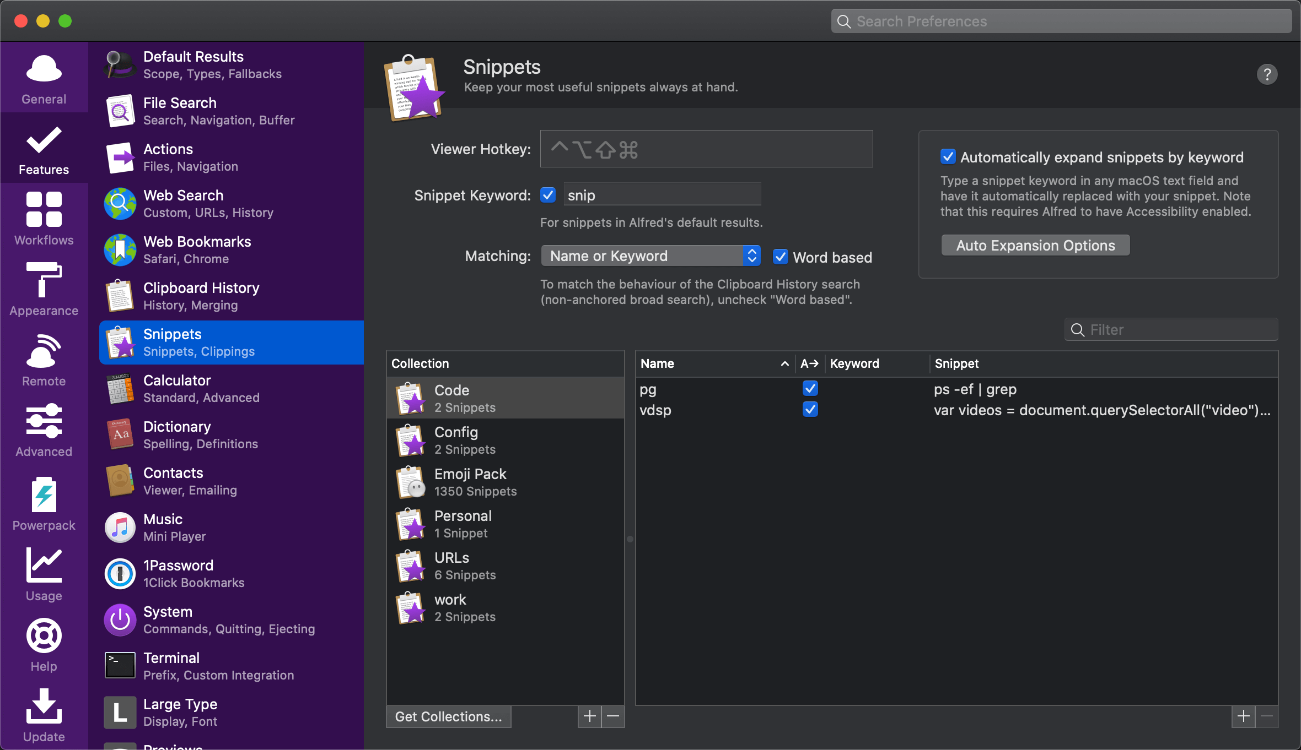Select Snippets in the features list

click(x=232, y=343)
